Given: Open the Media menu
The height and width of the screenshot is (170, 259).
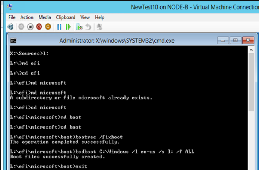Looking at the screenshot, I should point(45,17).
